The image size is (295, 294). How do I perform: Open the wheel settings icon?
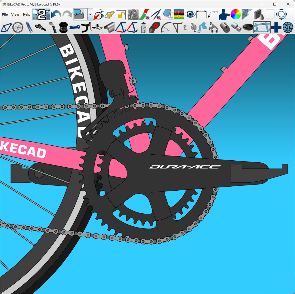coord(18,27)
